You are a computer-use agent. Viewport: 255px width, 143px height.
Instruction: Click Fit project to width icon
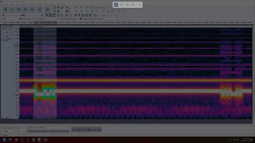(x=86, y=15)
